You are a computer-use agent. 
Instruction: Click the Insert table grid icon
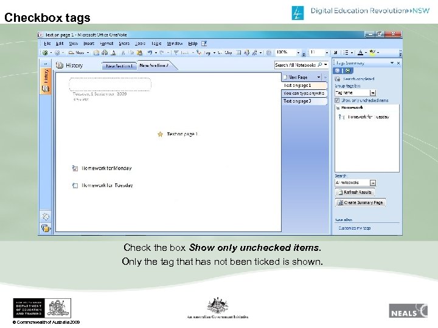pyautogui.click(x=238, y=52)
